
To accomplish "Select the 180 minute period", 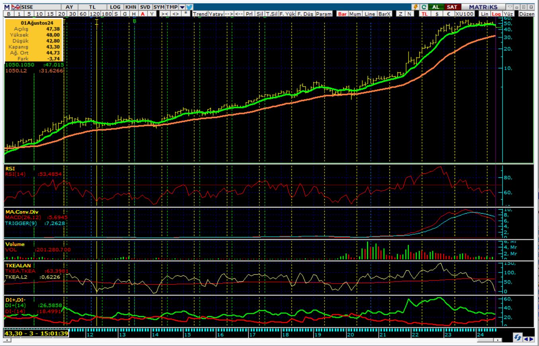I will [107, 14].
